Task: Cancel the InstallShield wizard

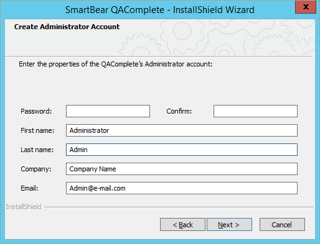Action: coord(282,224)
